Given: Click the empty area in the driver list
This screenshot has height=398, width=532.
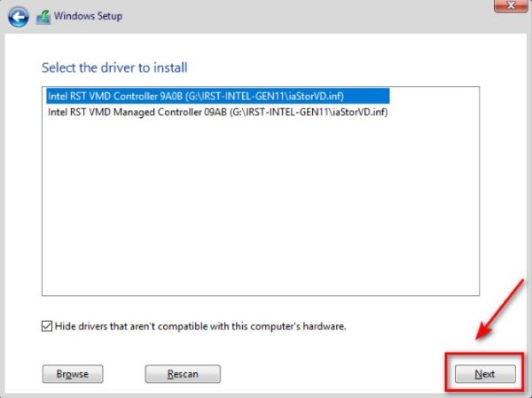Looking at the screenshot, I should 257,213.
